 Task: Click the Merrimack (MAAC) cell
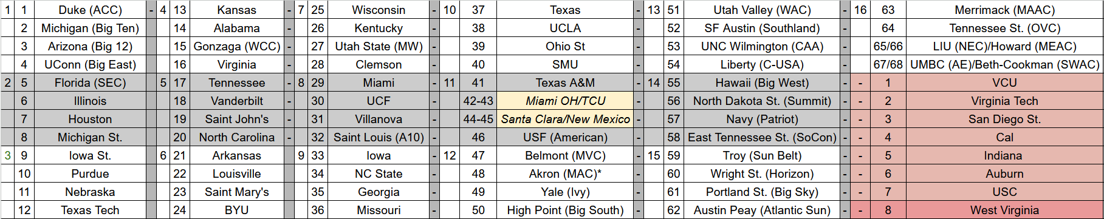(1004, 10)
